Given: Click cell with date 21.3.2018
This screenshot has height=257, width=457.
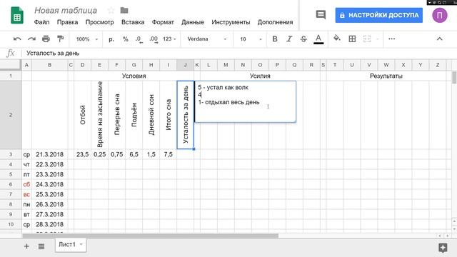Looking at the screenshot, I should pos(49,154).
